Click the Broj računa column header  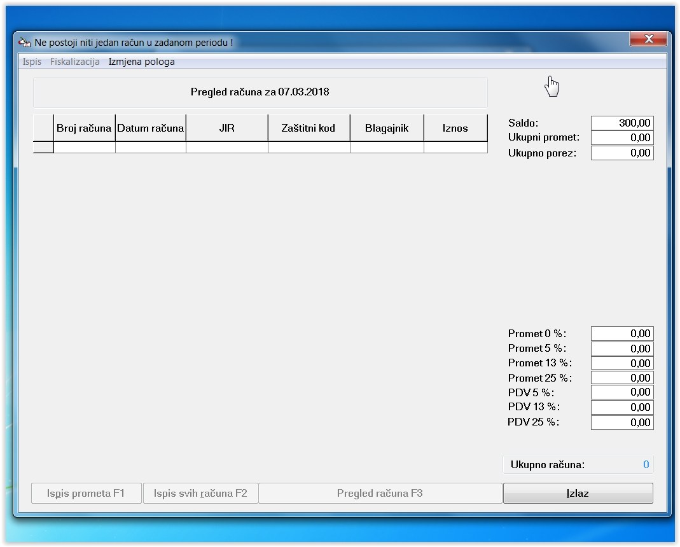(x=84, y=128)
